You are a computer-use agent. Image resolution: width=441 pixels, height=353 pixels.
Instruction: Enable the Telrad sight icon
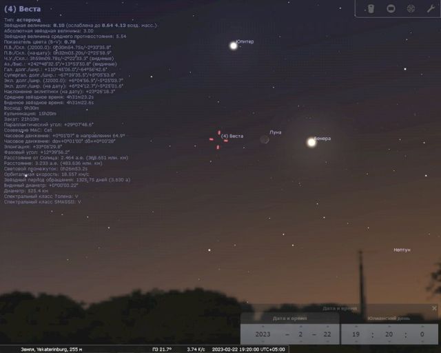[x=411, y=8]
